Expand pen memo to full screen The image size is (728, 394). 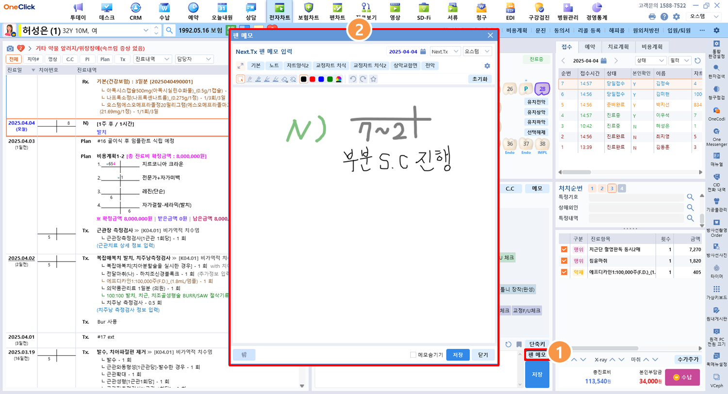click(x=240, y=66)
